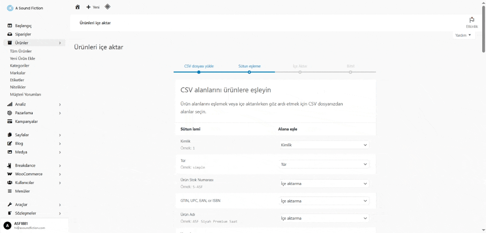The image size is (486, 233).
Task: Click the Yeni add-new button
Action: 93,7
